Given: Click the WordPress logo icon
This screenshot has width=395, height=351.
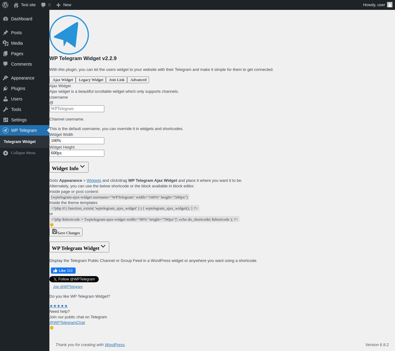Looking at the screenshot, I should (5, 5).
